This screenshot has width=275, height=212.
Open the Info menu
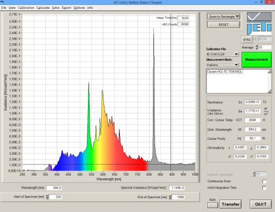tap(90, 8)
